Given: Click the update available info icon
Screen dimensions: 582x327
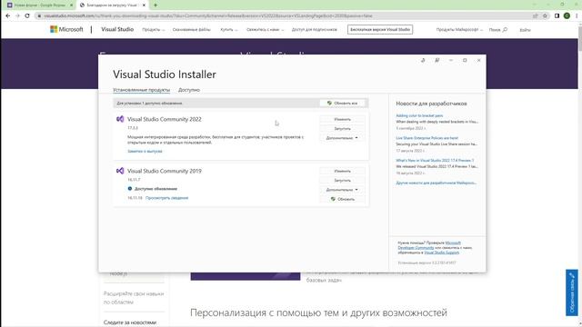Looking at the screenshot, I should (130, 189).
